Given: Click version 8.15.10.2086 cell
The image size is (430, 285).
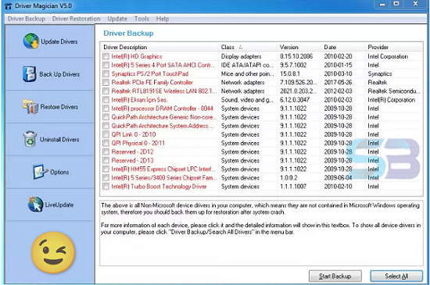Looking at the screenshot, I should (x=296, y=56).
